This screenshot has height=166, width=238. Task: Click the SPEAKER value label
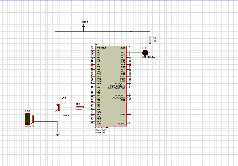(30, 126)
